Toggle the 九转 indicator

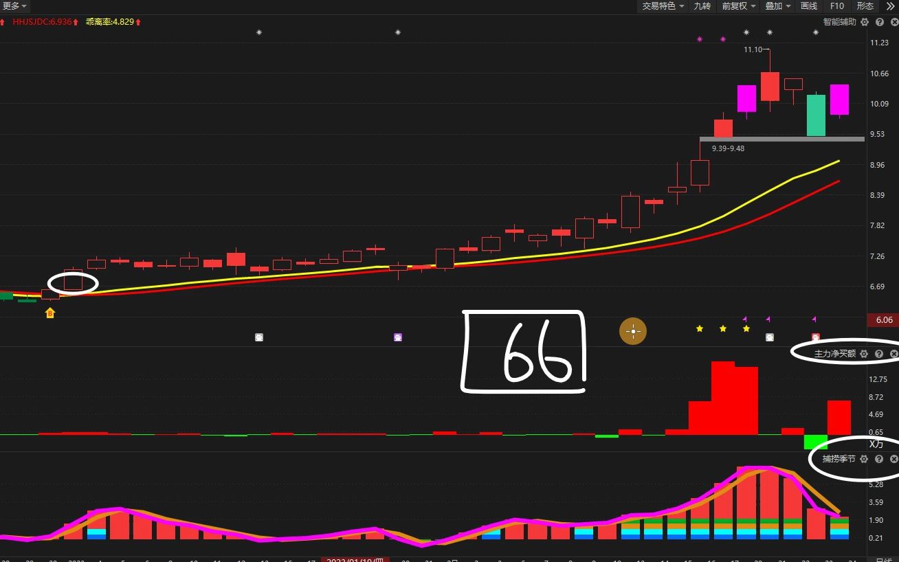pos(702,6)
